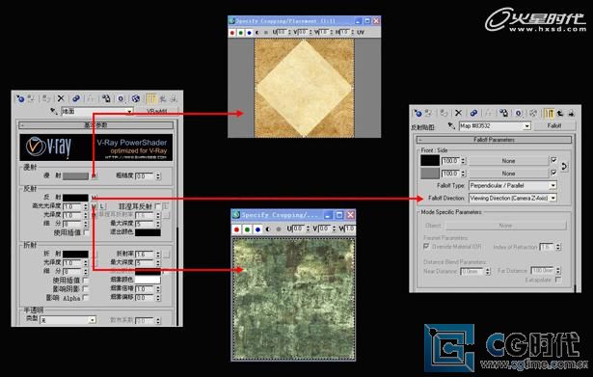Collapse the Falloff Parameters rollout header

pyautogui.click(x=494, y=140)
